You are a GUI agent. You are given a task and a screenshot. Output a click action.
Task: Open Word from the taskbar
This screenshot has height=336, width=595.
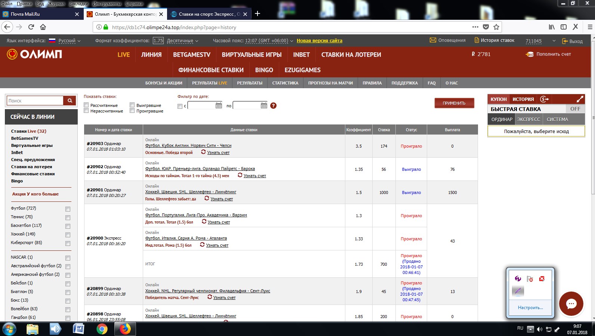pos(79,329)
